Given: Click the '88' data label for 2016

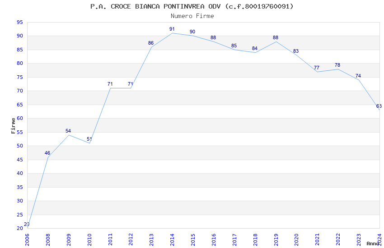Looking at the screenshot, I should [x=213, y=37].
